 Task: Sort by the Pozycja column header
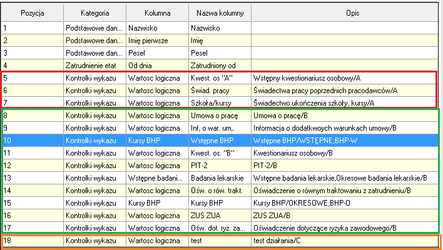[32, 13]
